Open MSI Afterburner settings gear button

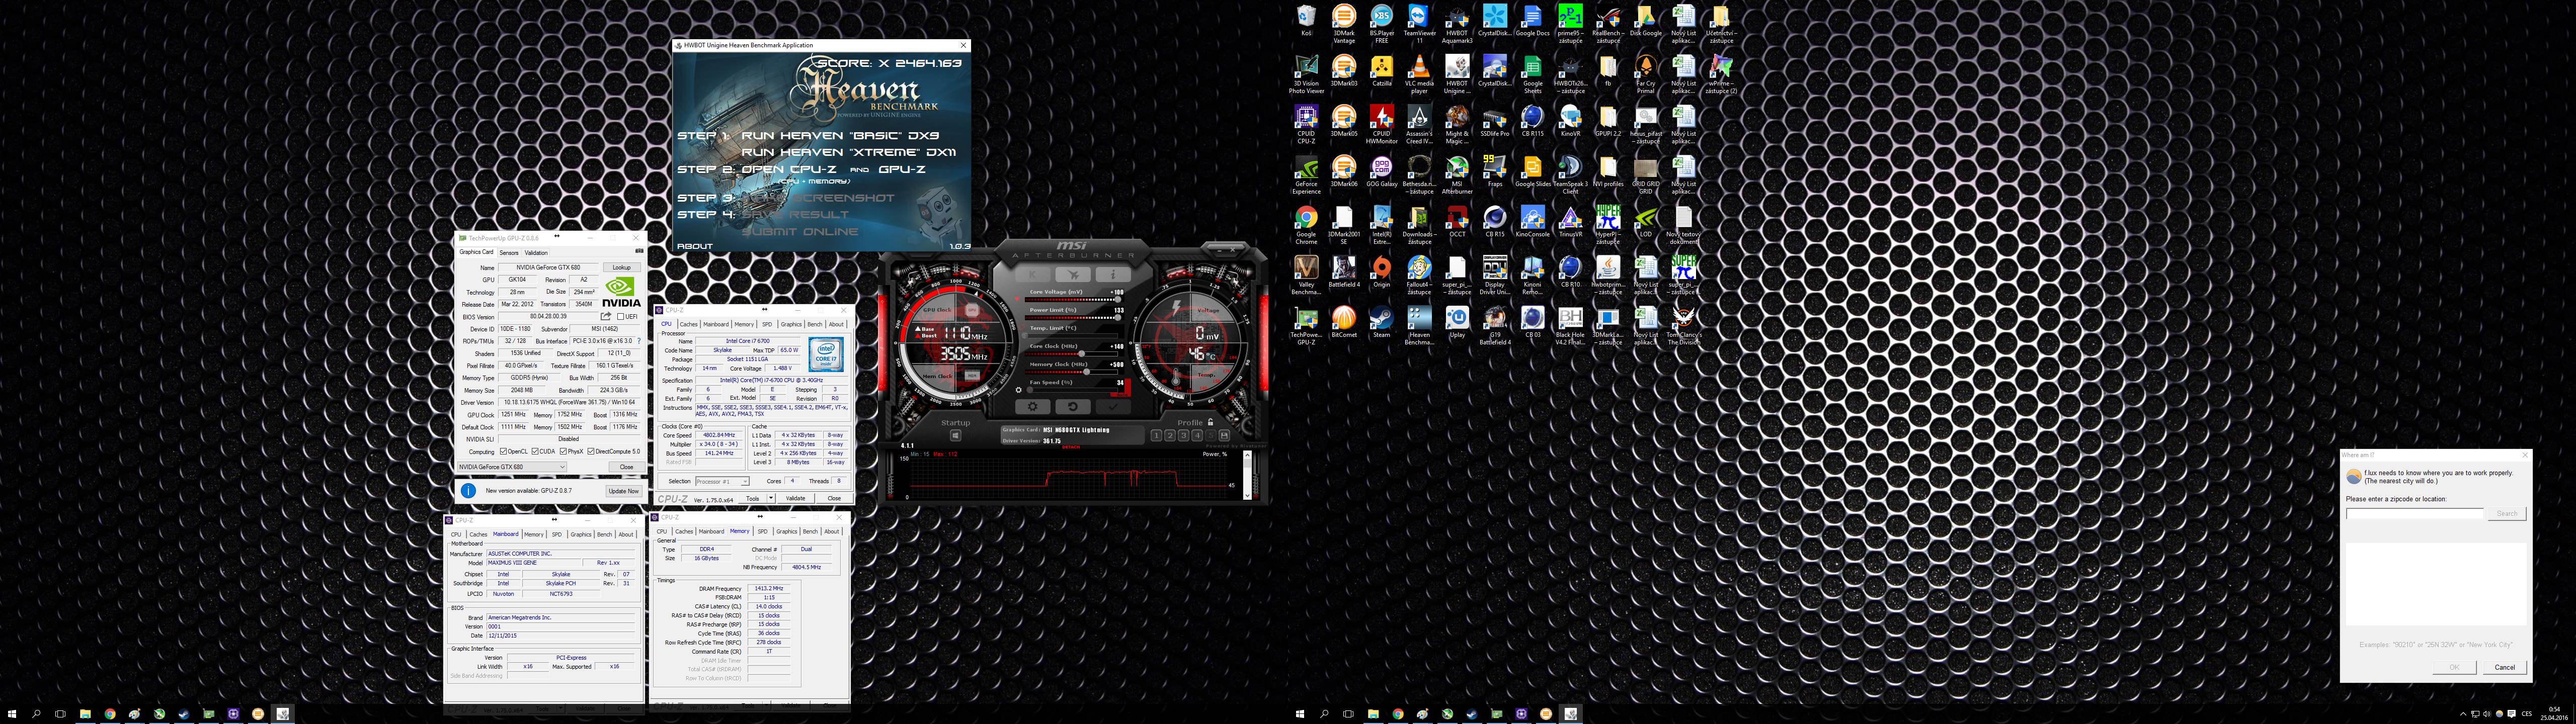[1033, 407]
